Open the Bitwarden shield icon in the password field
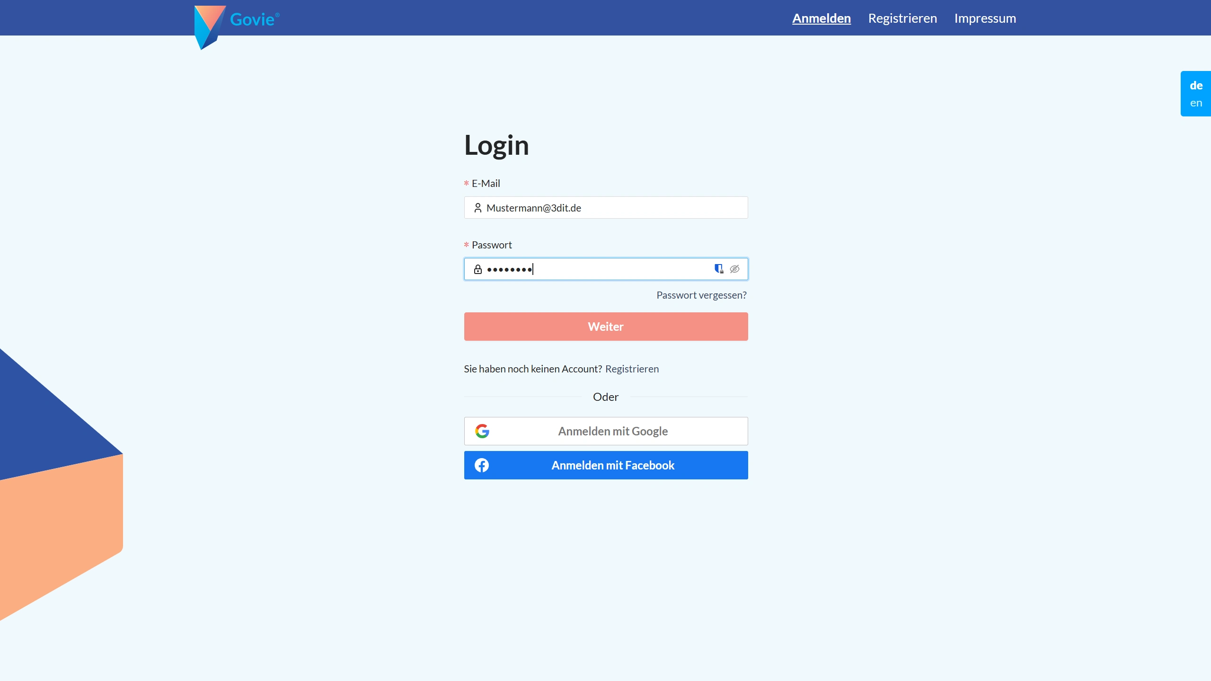Screen dimensions: 1211x681 click(x=718, y=269)
